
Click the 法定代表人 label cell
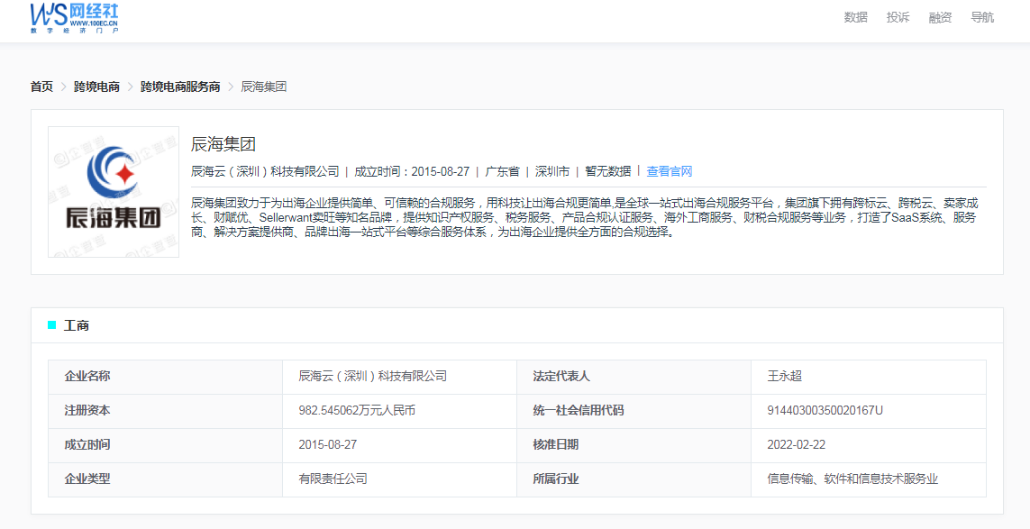pyautogui.click(x=633, y=377)
